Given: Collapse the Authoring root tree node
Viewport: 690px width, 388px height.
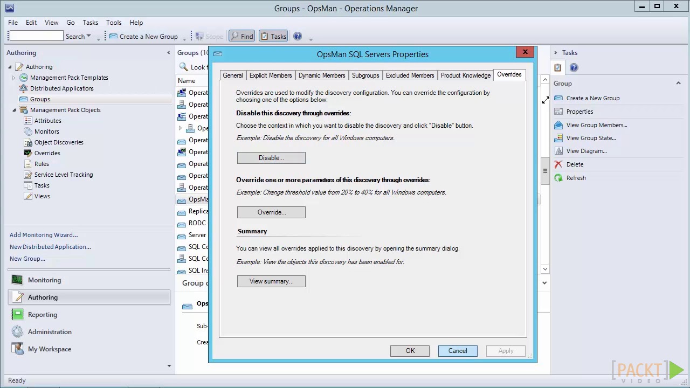Looking at the screenshot, I should 10,67.
